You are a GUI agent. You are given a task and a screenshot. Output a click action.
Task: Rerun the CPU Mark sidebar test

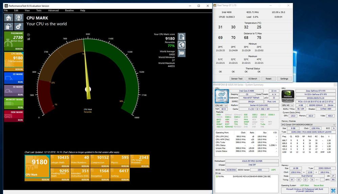tap(19, 69)
